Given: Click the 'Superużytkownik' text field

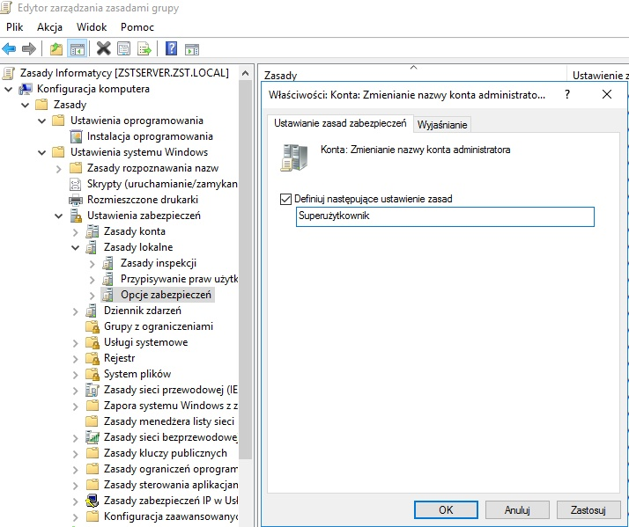Looking at the screenshot, I should [x=445, y=216].
